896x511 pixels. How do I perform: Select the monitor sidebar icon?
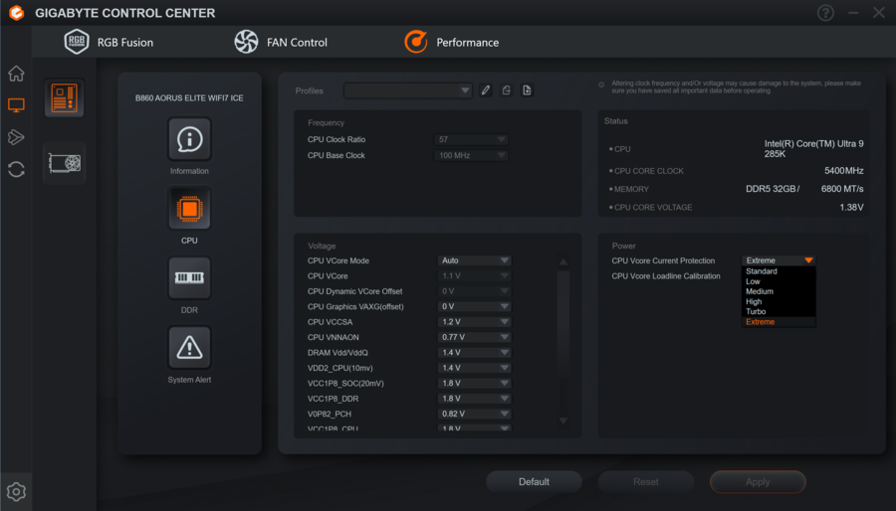16,105
